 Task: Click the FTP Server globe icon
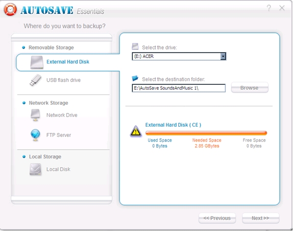tap(35, 135)
